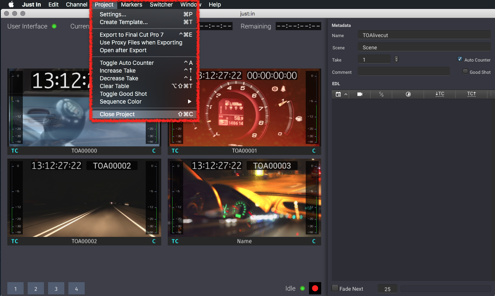495x296 pixels.
Task: Enable the Fade Next checkbox
Action: pyautogui.click(x=335, y=288)
